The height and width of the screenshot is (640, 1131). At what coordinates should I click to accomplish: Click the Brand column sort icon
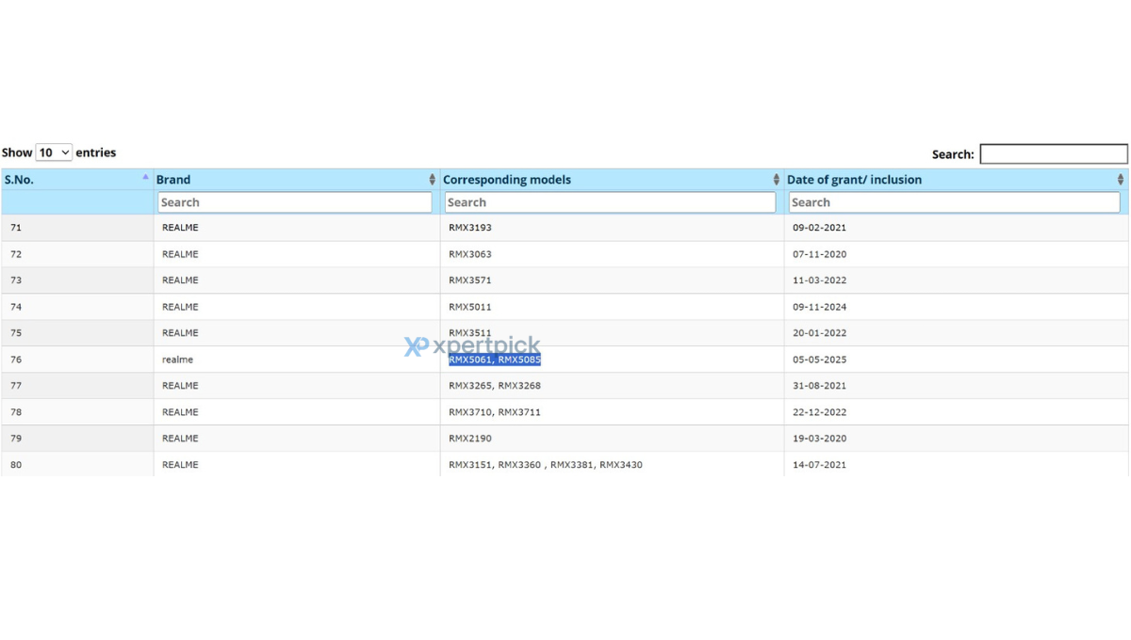click(432, 180)
